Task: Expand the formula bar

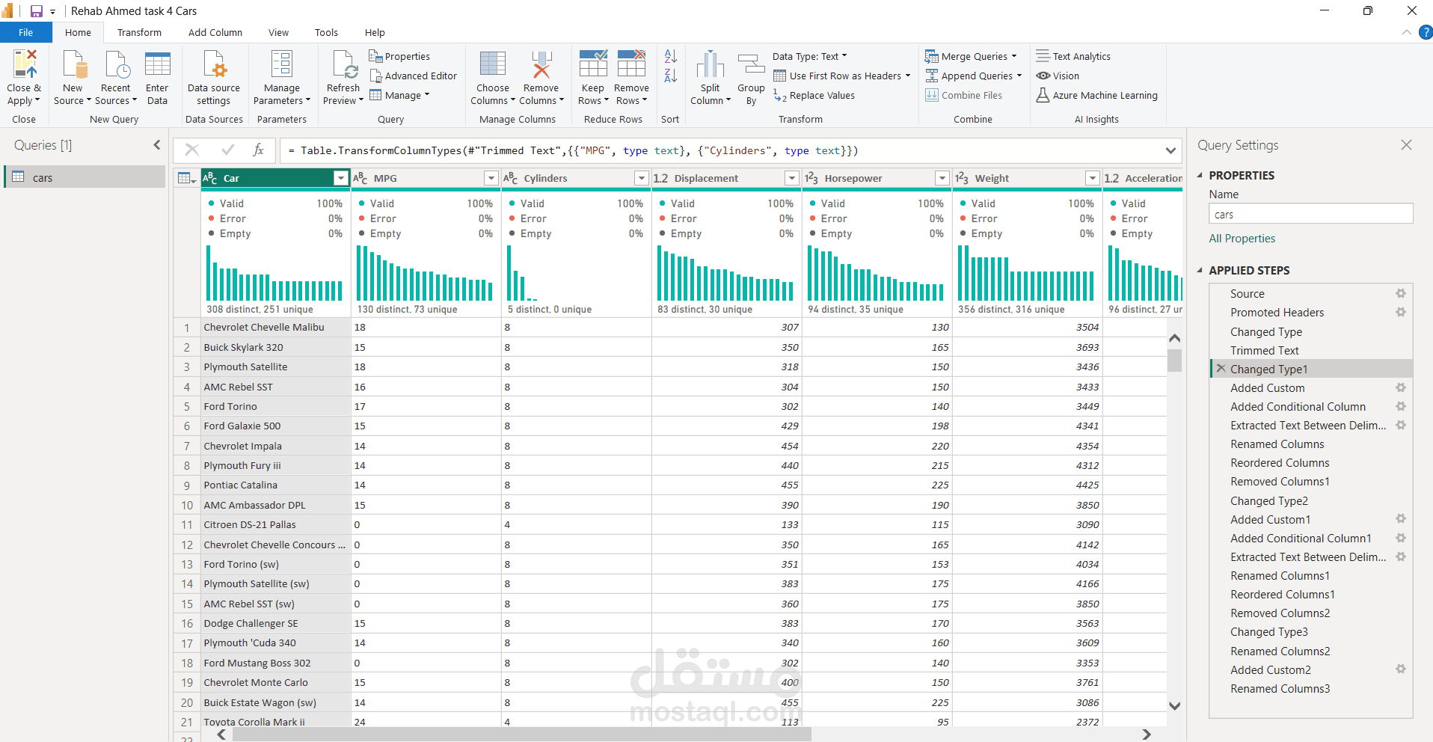Action: [1170, 150]
